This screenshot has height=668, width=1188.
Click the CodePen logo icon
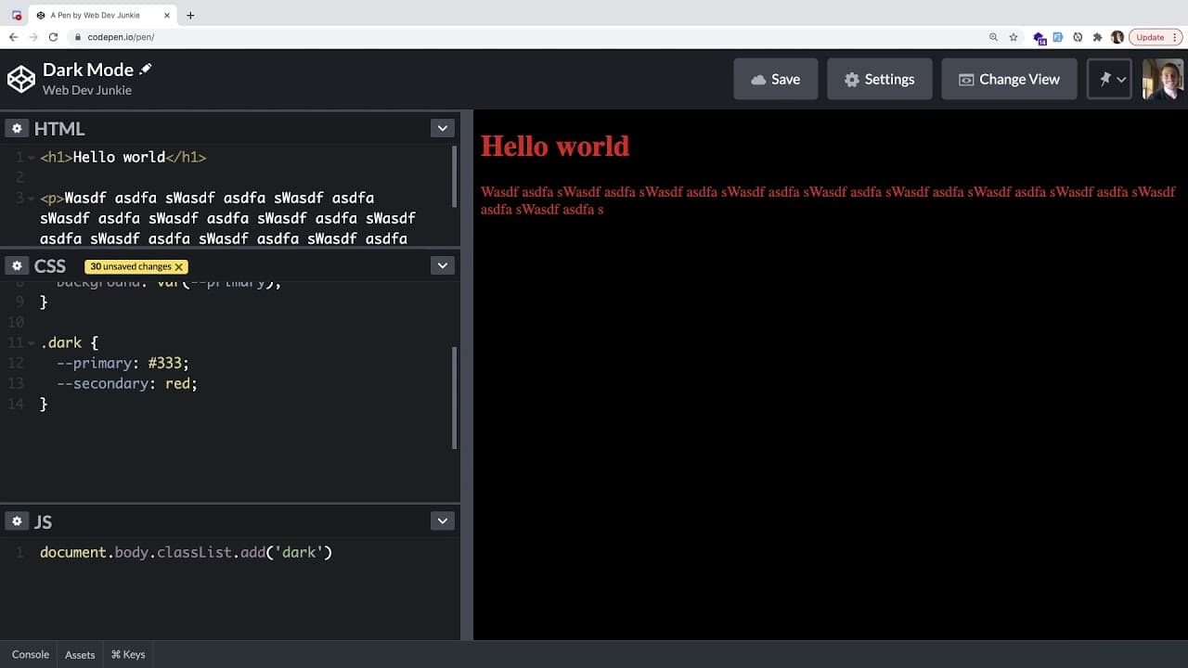(x=21, y=79)
